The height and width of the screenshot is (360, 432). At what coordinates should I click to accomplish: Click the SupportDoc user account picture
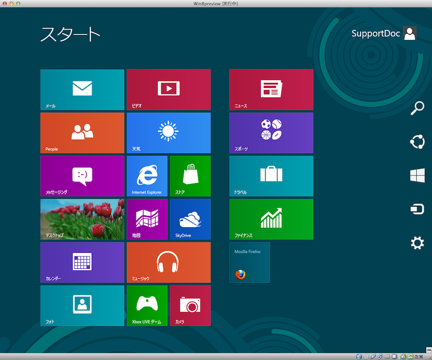(410, 33)
